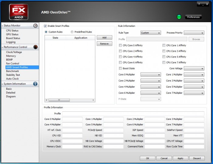Viewport: 213px width, 164px height.
Task: Open the Rule Type dropdown
Action: tap(151, 33)
